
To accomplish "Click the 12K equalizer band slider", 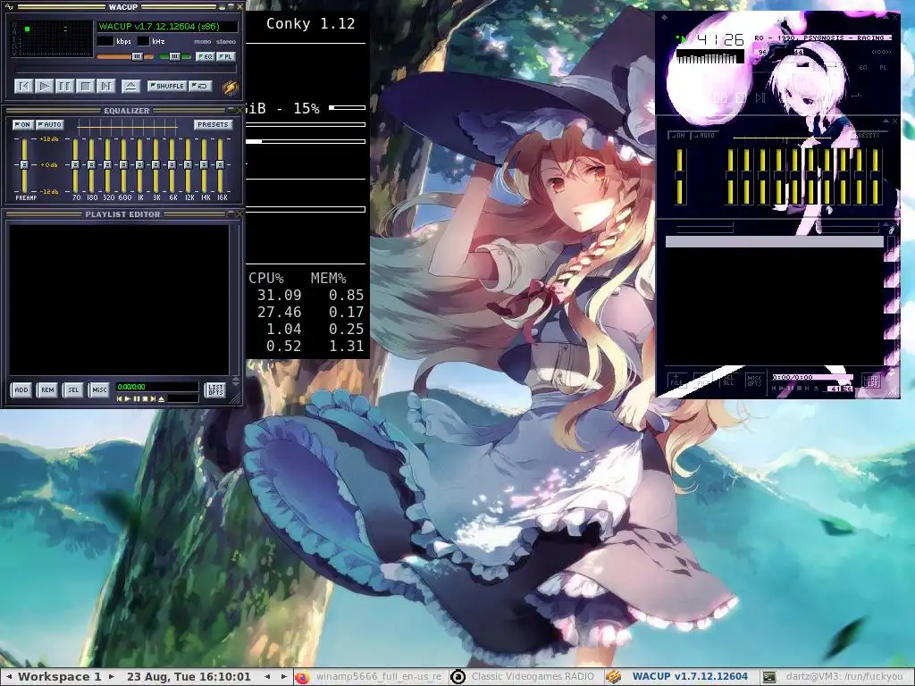I will (x=188, y=165).
